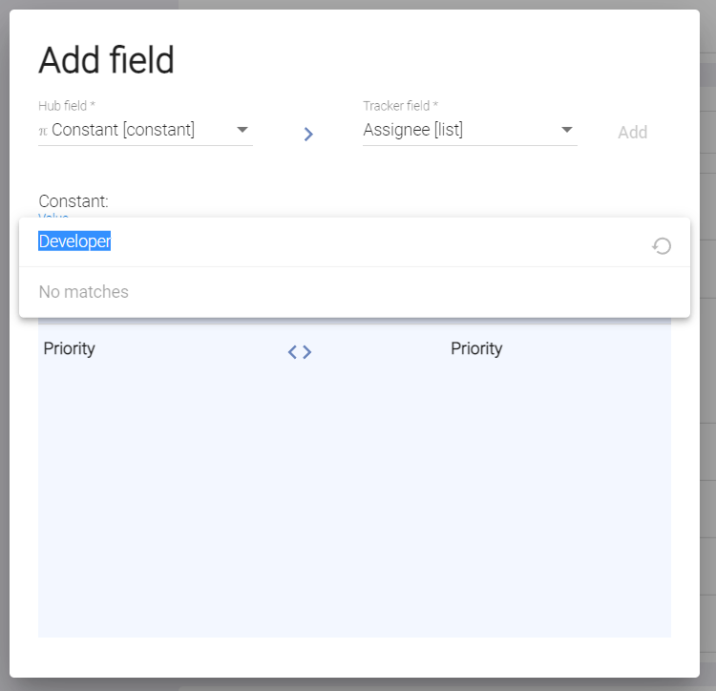Click the "Hub field *" label
This screenshot has height=691, width=716.
(67, 106)
